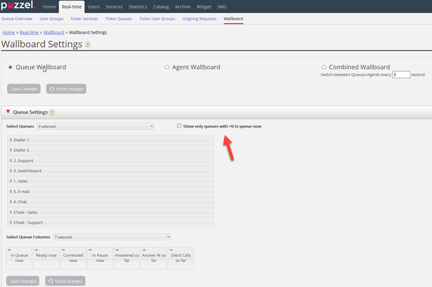Collapse the Queue Settings section
Viewport: 432px width, 287px height.
pos(8,112)
